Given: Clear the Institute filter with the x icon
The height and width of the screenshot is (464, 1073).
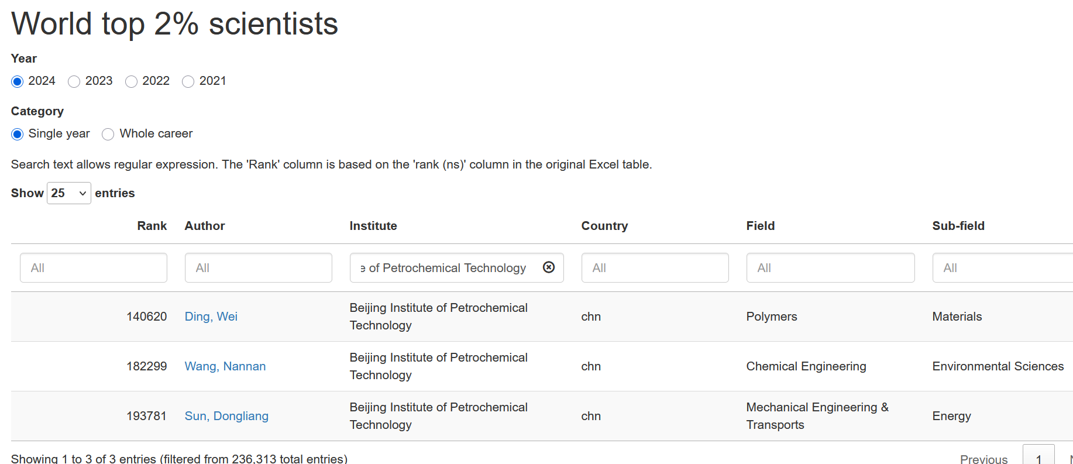Looking at the screenshot, I should pos(549,267).
